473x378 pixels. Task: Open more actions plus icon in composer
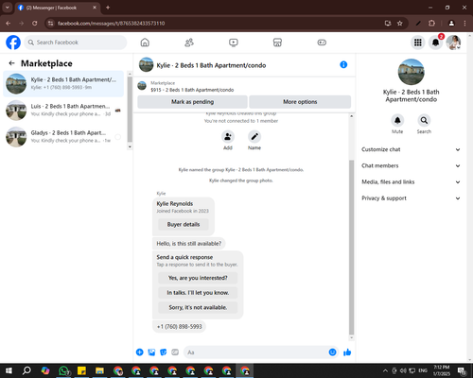pyautogui.click(x=139, y=352)
